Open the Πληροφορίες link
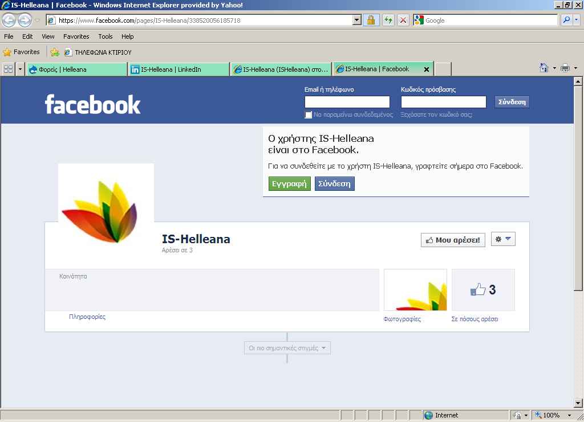 tap(87, 317)
